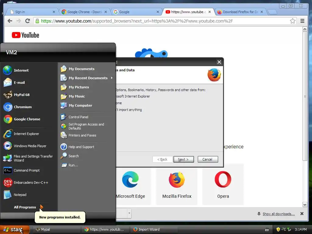Click the security shield tray icon
The image size is (312, 234).
(x=278, y=229)
